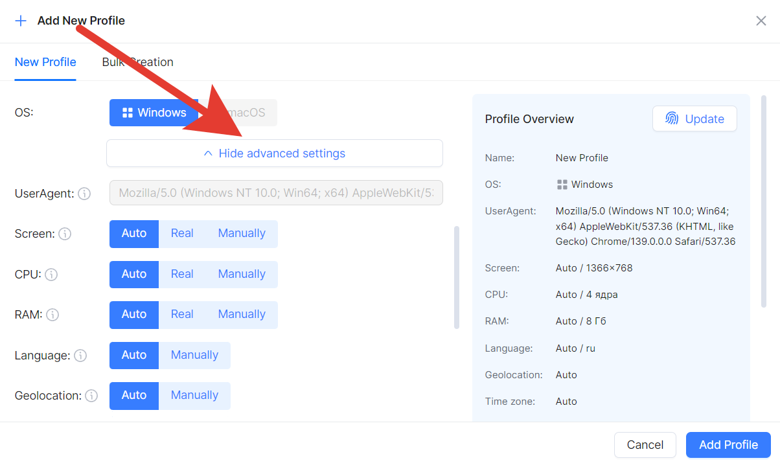Click the Geolocation info icon
The height and width of the screenshot is (465, 780).
(91, 395)
